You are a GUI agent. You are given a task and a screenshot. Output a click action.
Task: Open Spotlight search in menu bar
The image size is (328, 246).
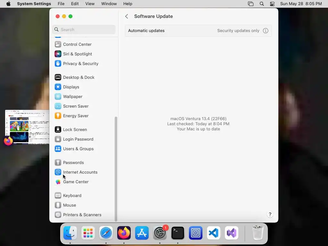[x=262, y=4]
